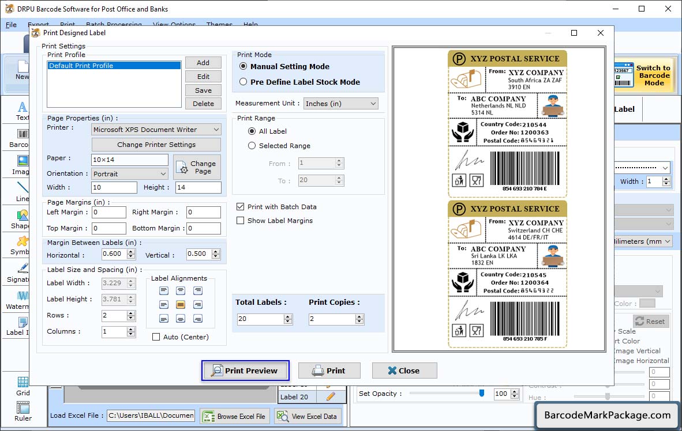Add a new print profile
The image size is (682, 431).
203,63
